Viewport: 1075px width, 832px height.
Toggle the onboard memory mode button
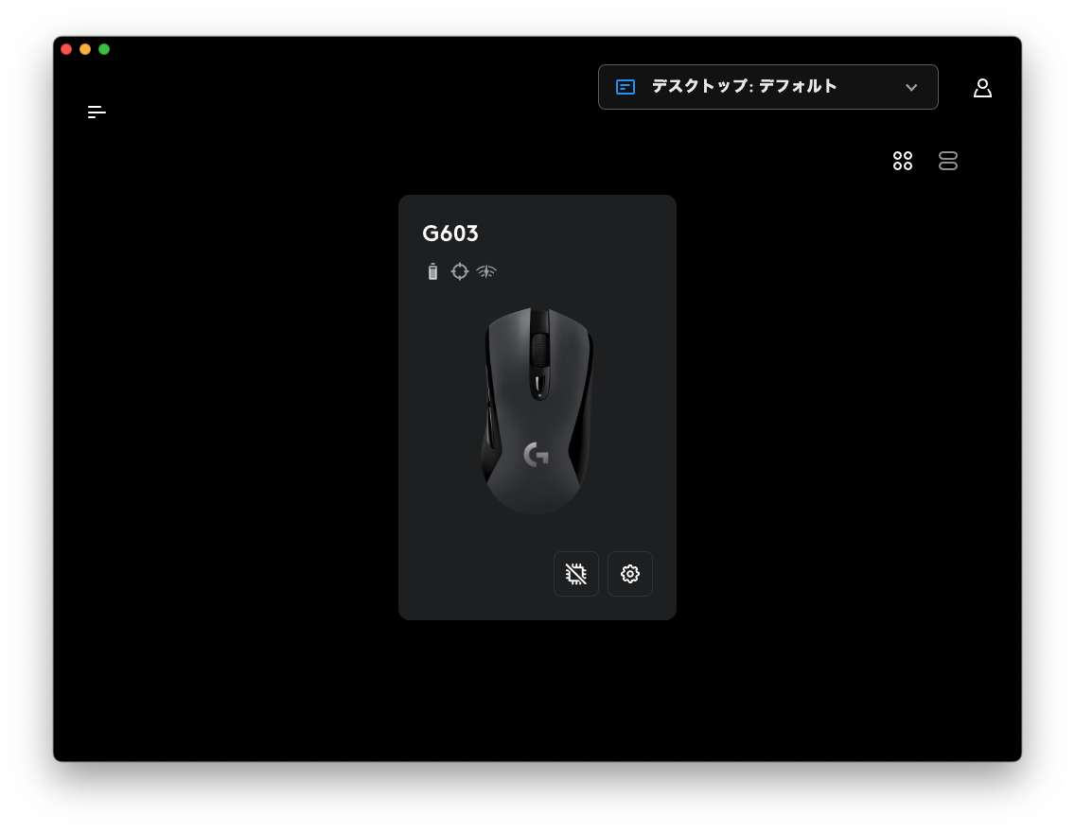point(576,574)
